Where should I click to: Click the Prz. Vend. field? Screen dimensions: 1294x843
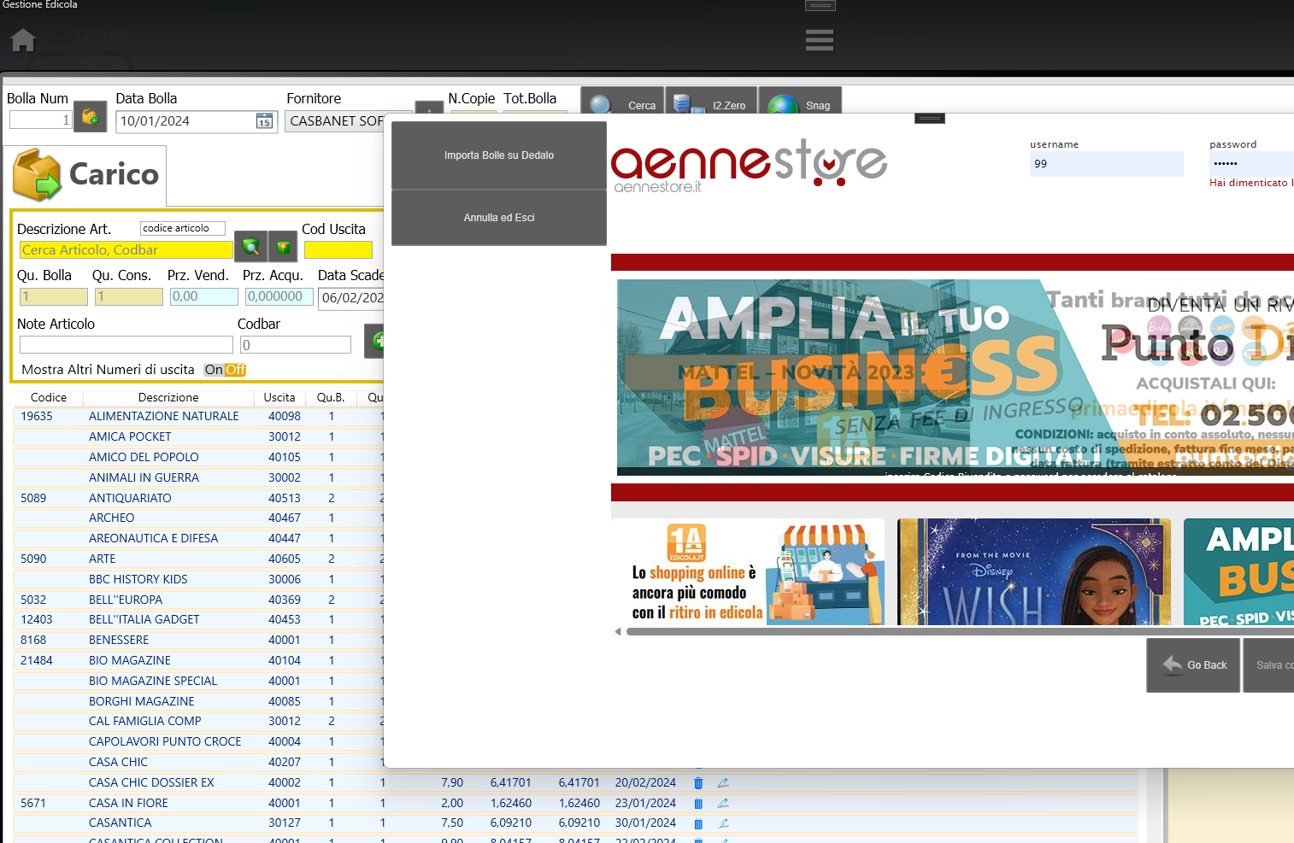203,296
